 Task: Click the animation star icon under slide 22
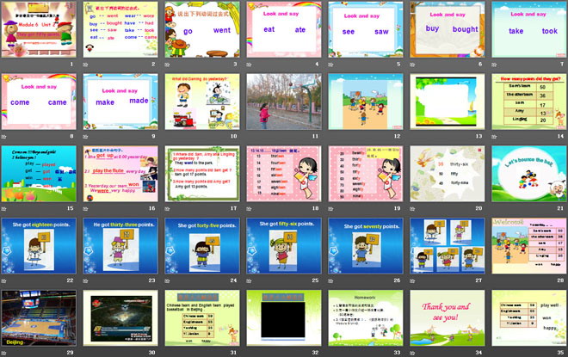(x=3, y=280)
